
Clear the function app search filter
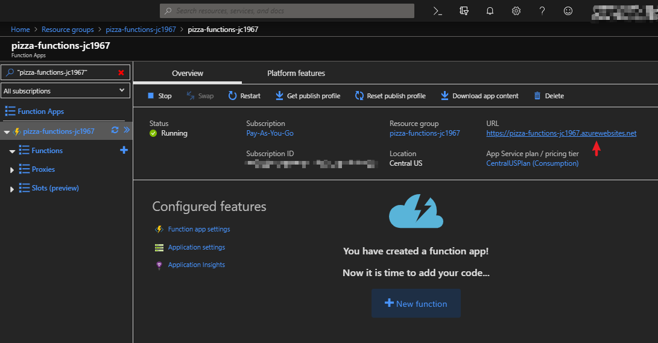(121, 72)
